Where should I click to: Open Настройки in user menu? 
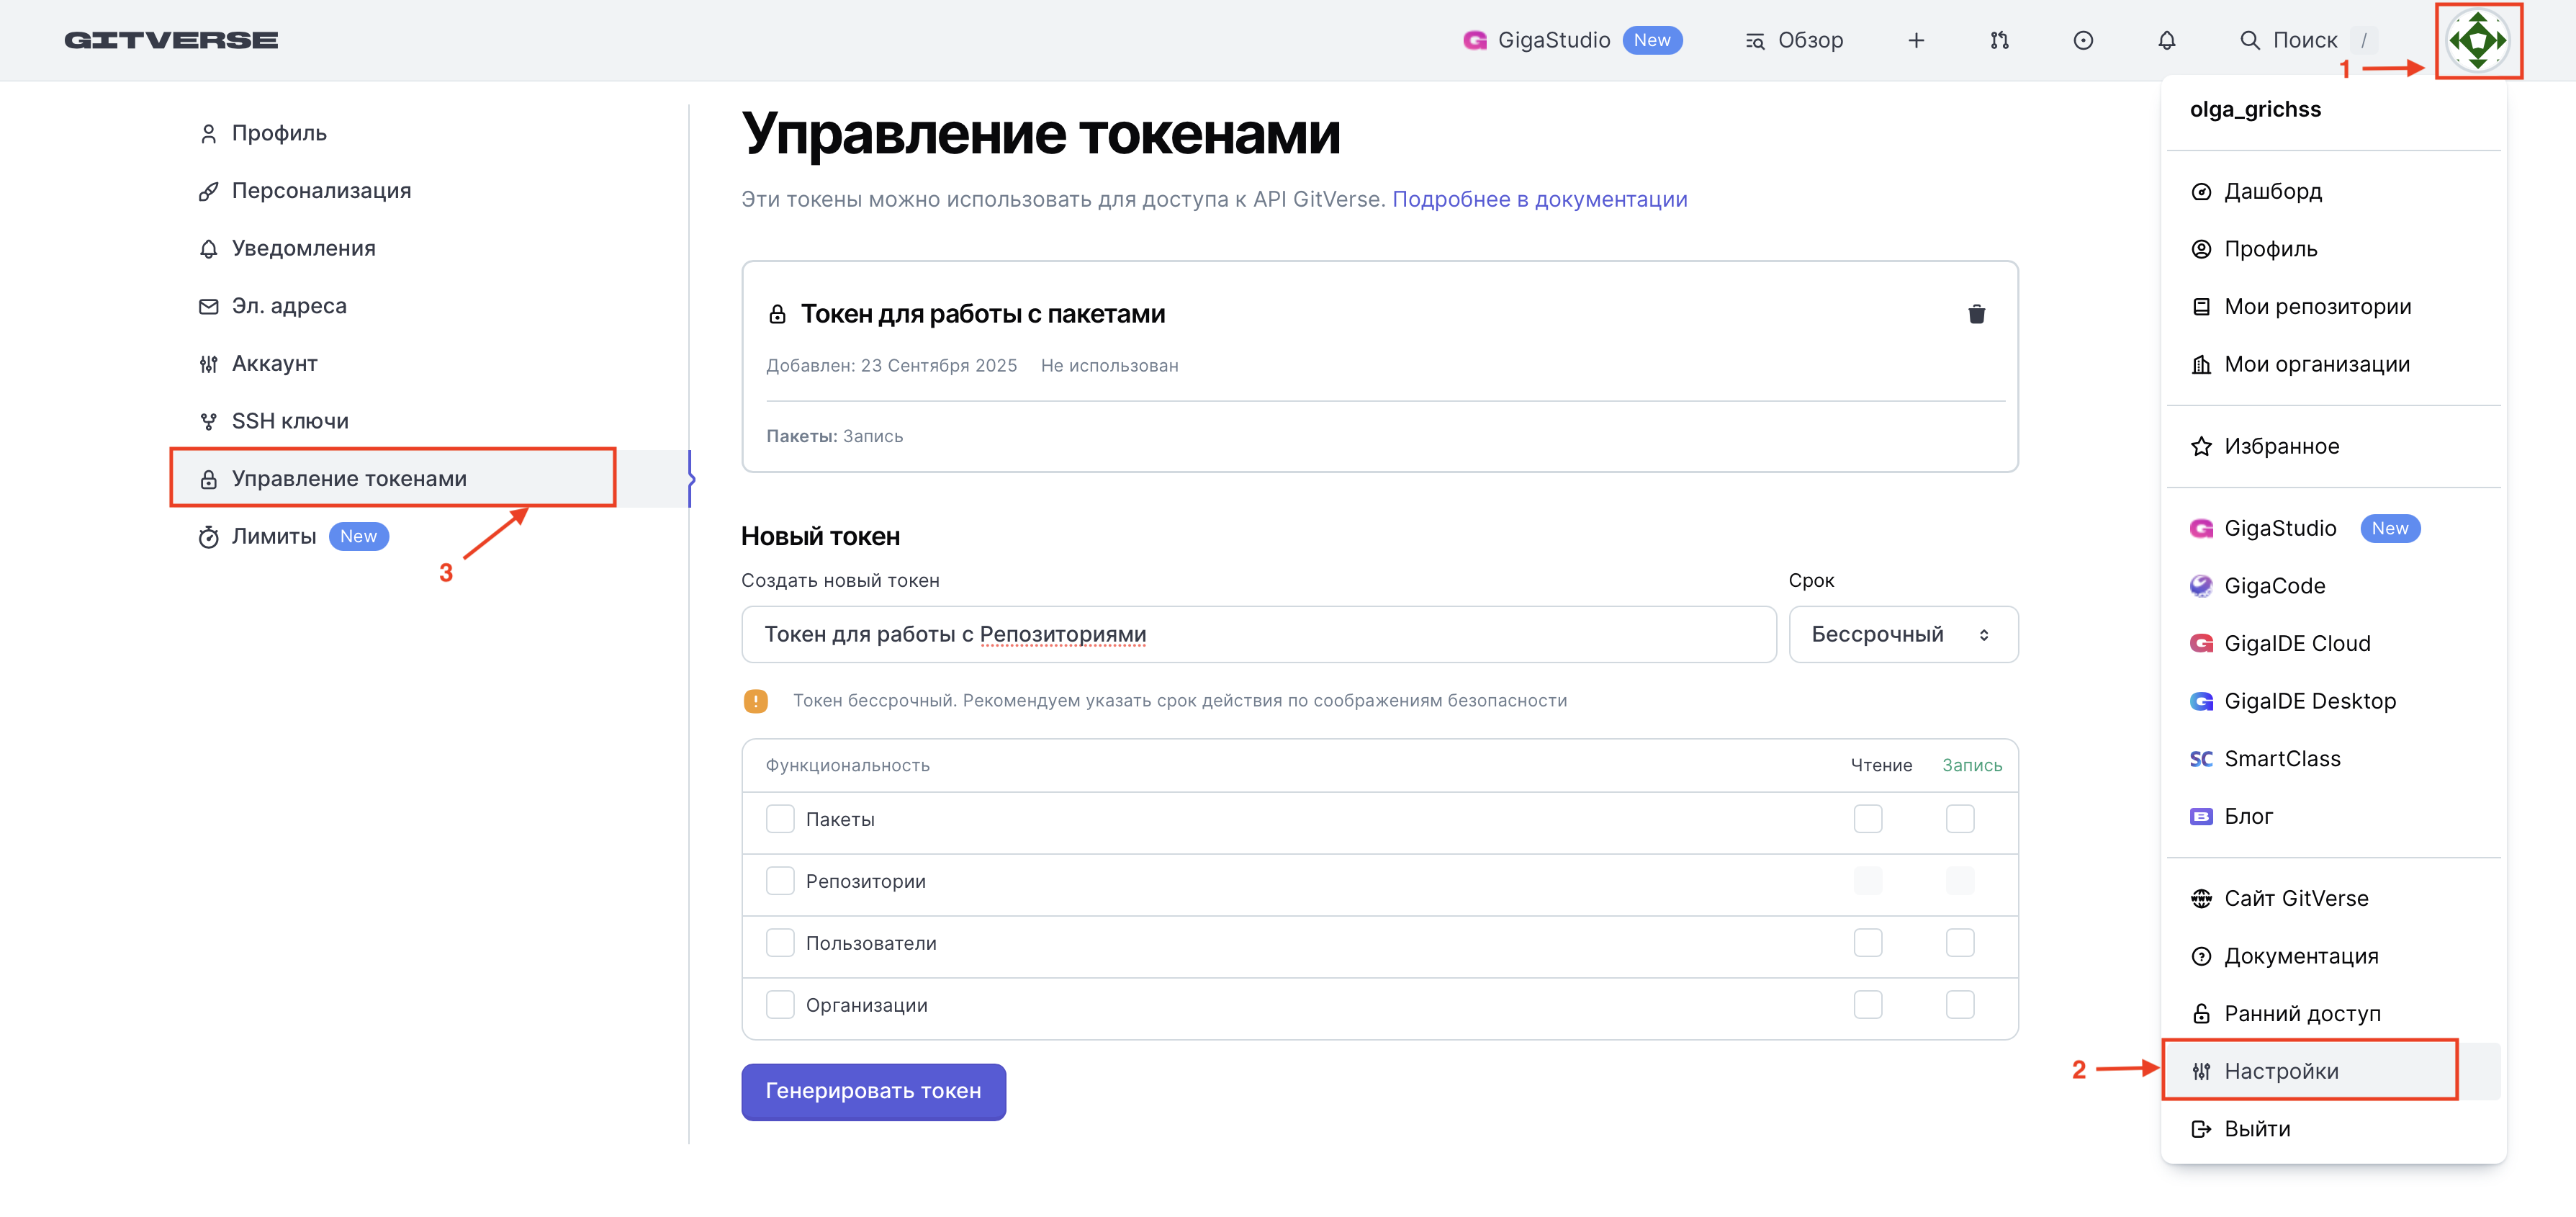tap(2281, 1071)
